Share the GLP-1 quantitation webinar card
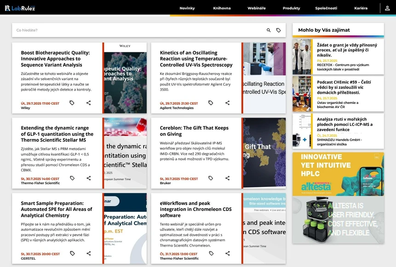This screenshot has height=267, width=396. tap(88, 178)
